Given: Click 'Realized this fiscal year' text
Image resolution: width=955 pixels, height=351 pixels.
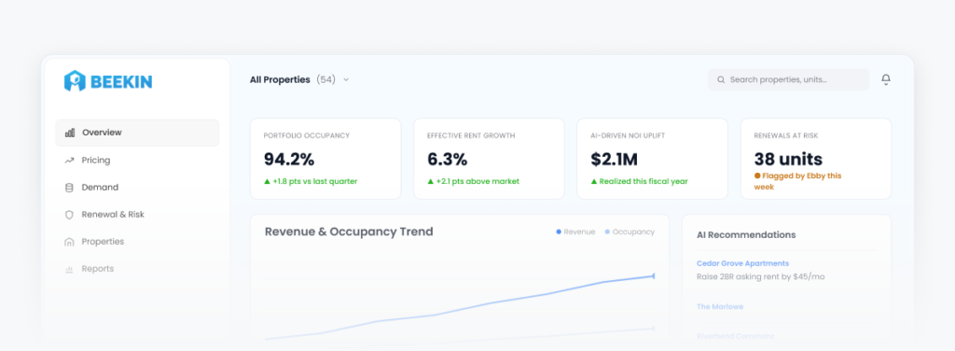Looking at the screenshot, I should click(x=644, y=181).
